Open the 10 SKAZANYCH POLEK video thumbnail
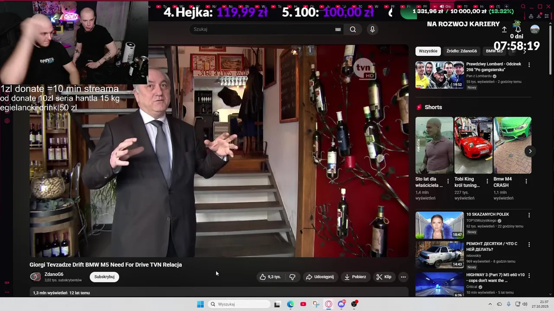The height and width of the screenshot is (311, 554). (440, 225)
